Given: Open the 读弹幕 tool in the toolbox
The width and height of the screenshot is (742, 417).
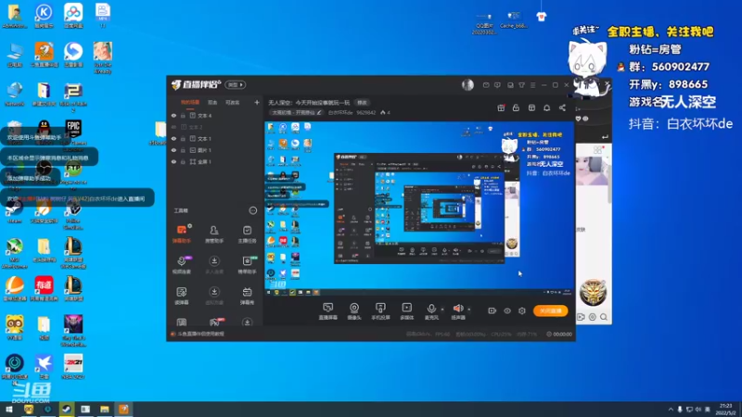Looking at the screenshot, I should pos(182,296).
